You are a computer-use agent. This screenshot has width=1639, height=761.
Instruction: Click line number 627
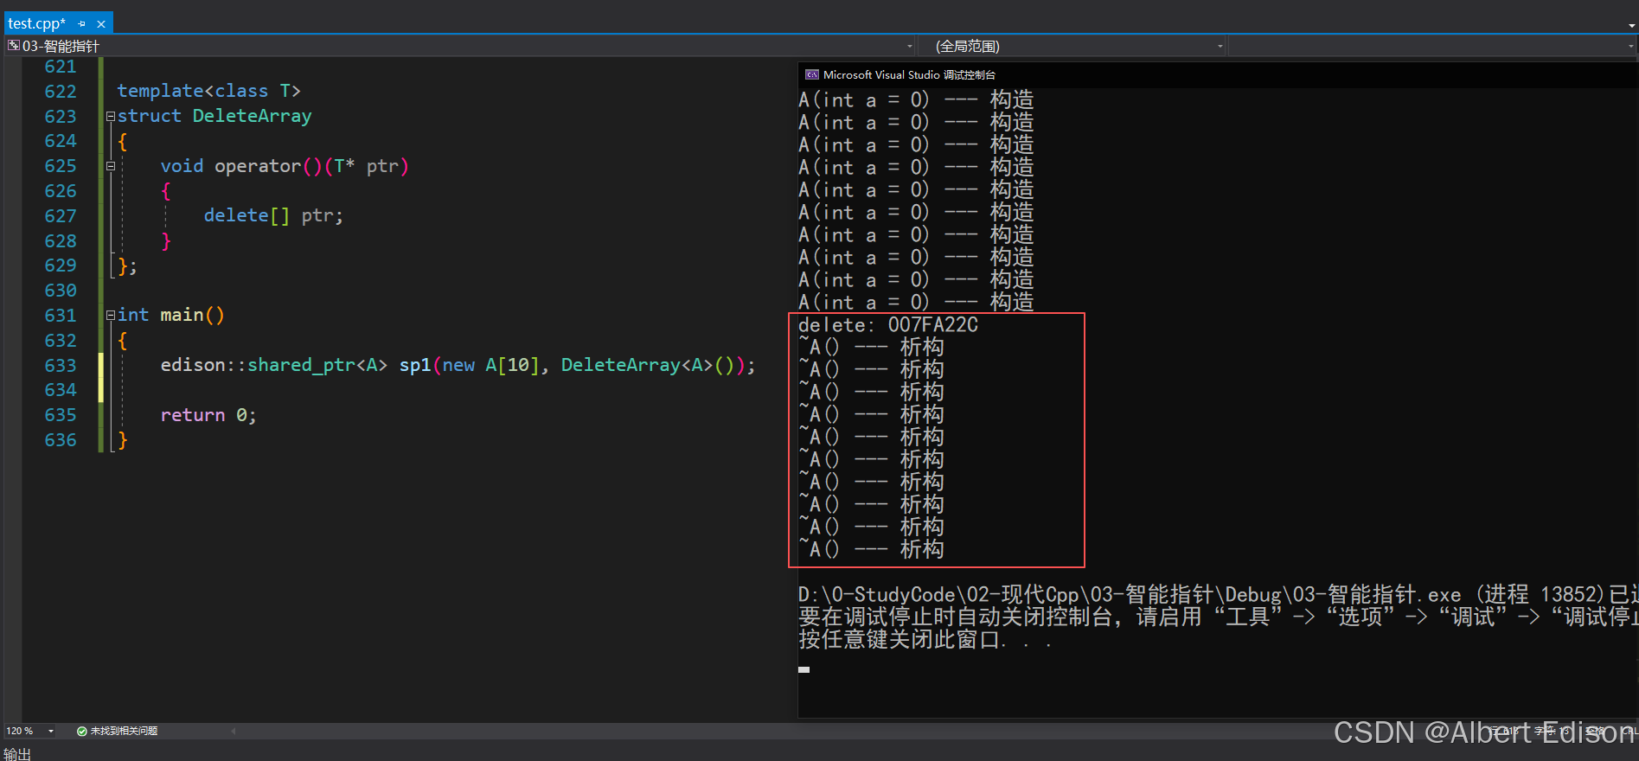(61, 216)
